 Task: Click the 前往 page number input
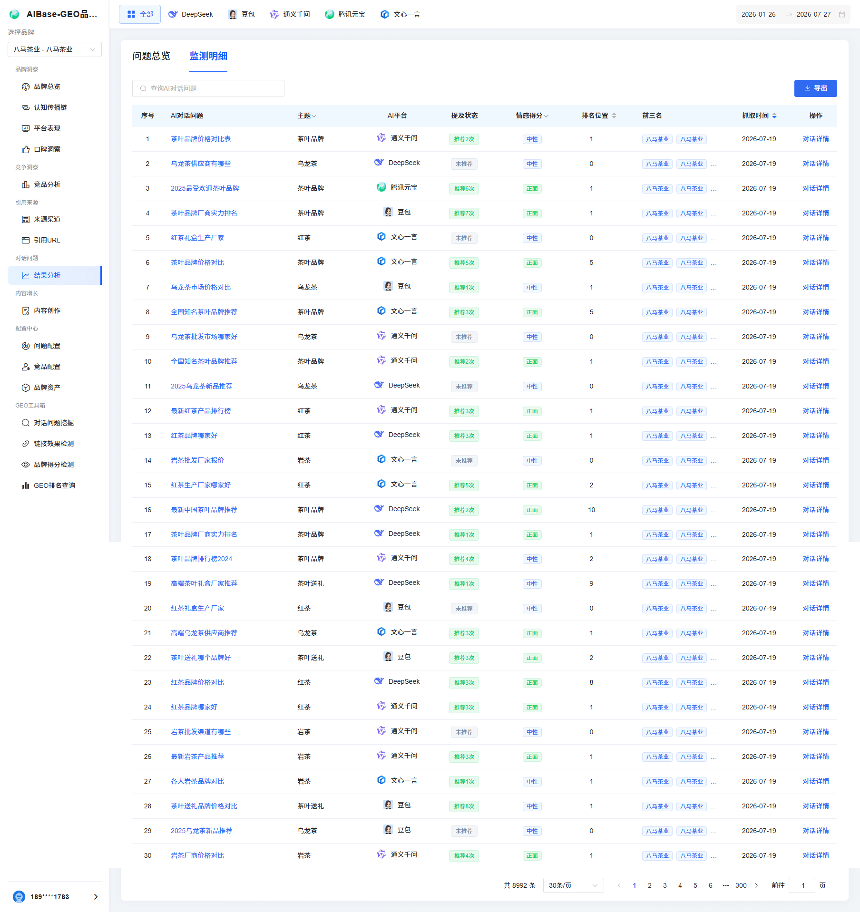point(802,885)
